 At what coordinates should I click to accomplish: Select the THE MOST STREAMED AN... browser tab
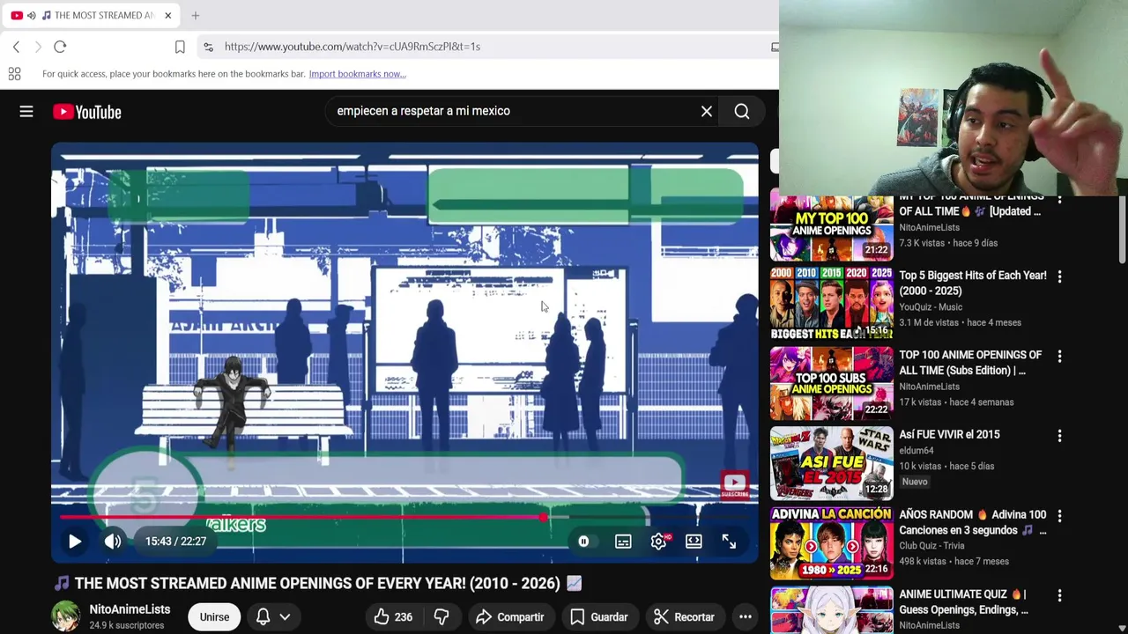tap(91, 15)
